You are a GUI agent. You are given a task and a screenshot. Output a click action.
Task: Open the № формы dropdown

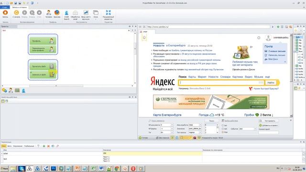(x=172, y=129)
